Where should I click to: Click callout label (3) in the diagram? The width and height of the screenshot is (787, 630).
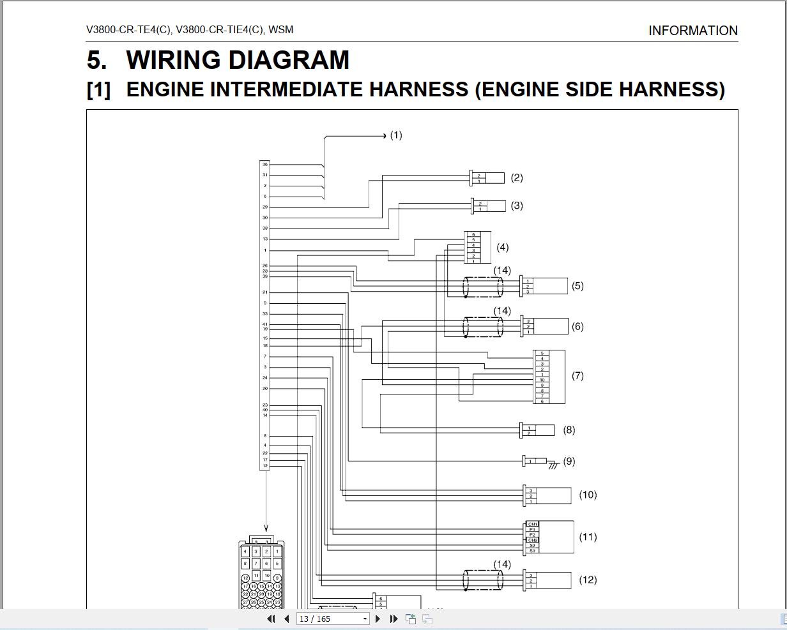(x=517, y=206)
